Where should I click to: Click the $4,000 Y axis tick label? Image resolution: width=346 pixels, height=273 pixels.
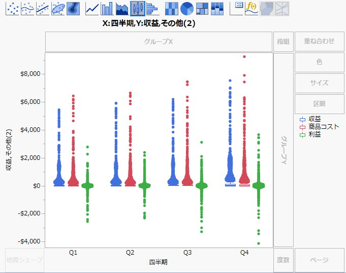[30, 130]
